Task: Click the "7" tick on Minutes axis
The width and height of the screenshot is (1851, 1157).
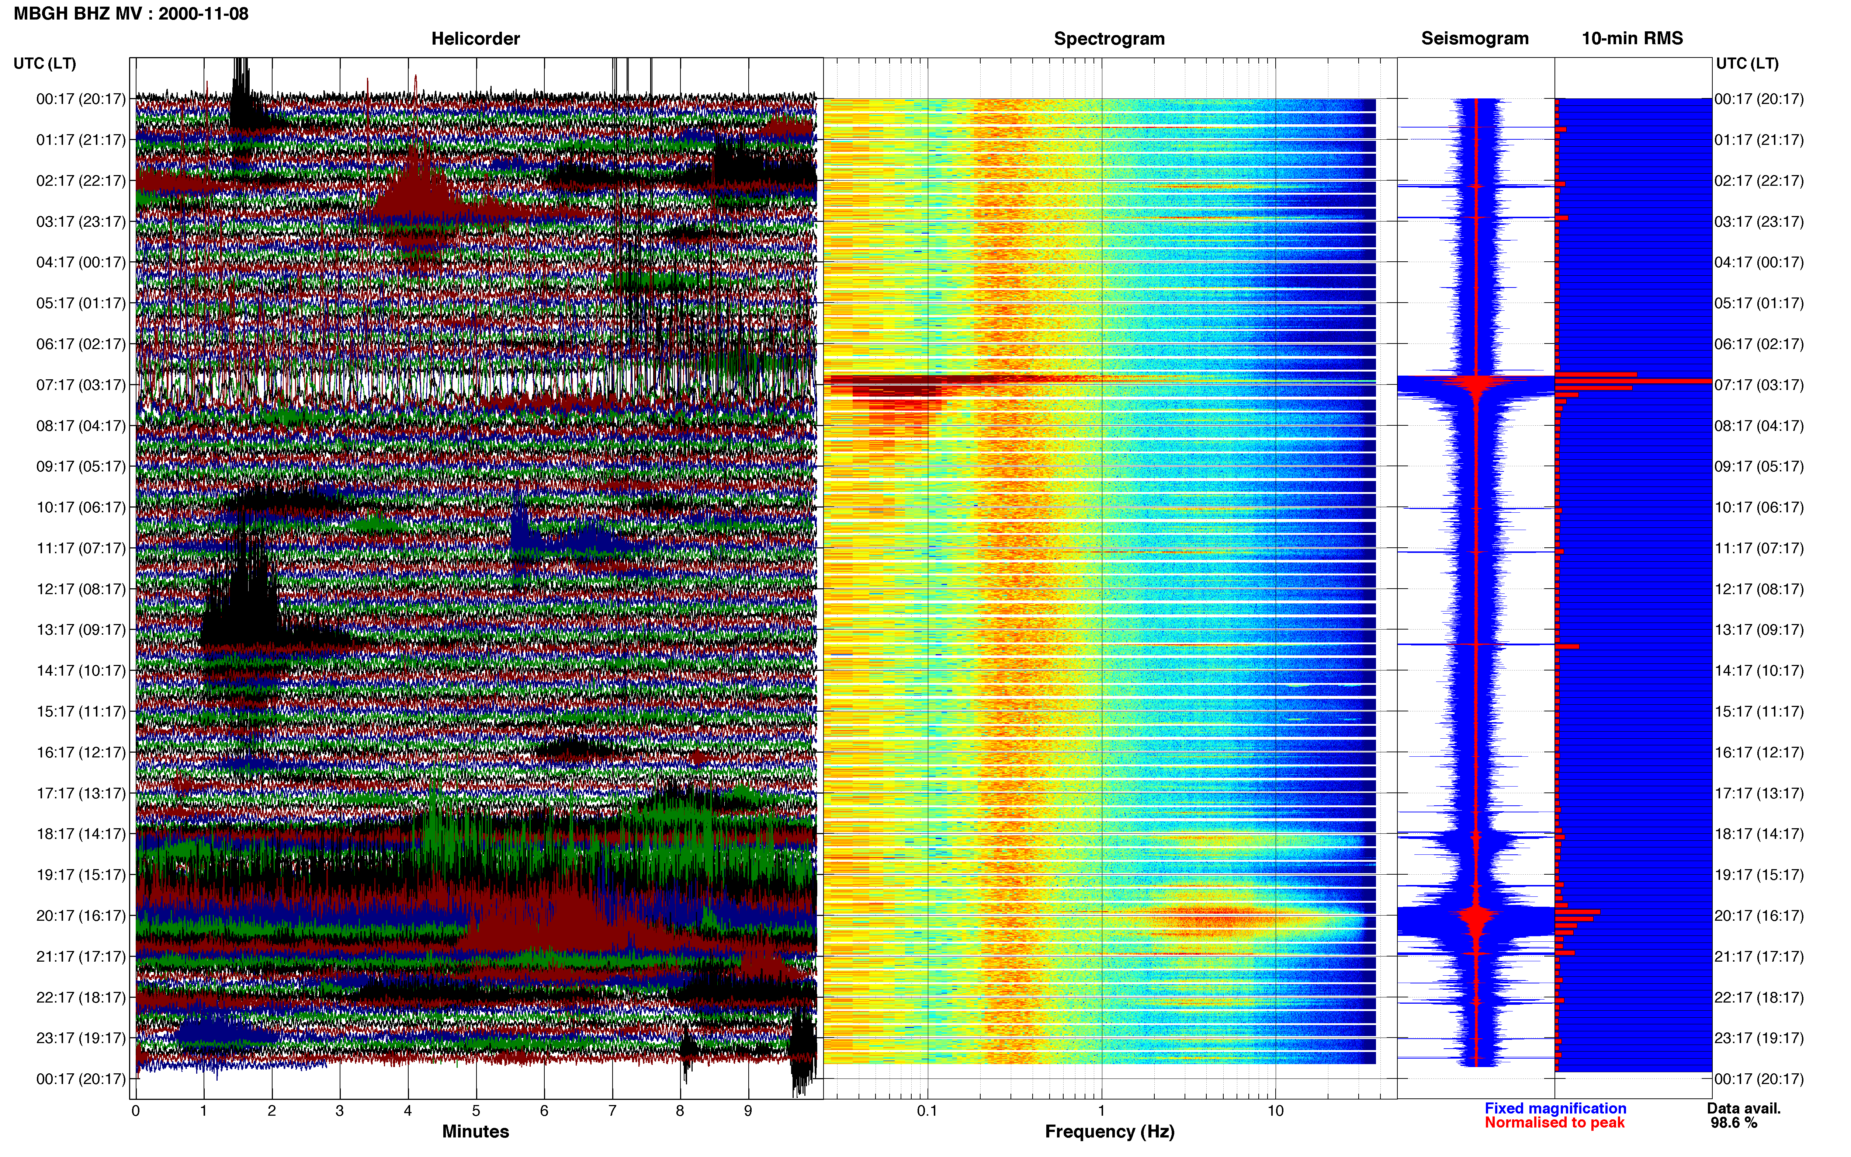Action: point(613,1111)
